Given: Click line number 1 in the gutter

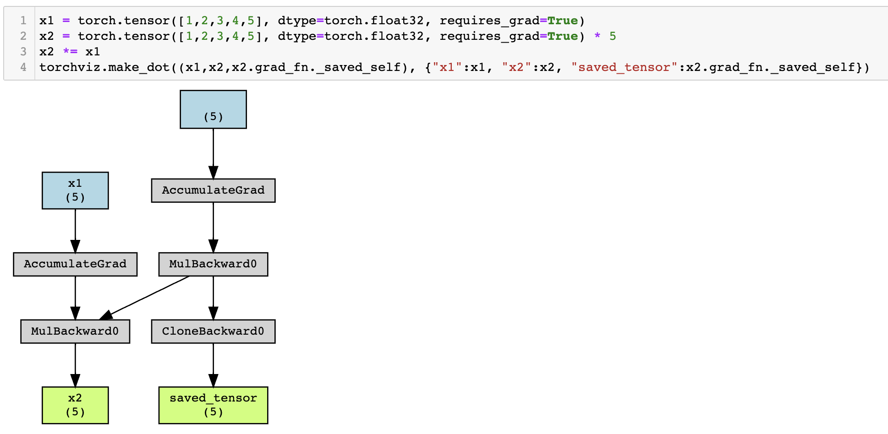Looking at the screenshot, I should pyautogui.click(x=23, y=21).
